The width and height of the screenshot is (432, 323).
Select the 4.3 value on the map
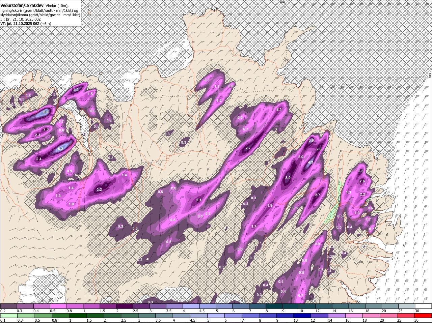pyautogui.click(x=310, y=162)
